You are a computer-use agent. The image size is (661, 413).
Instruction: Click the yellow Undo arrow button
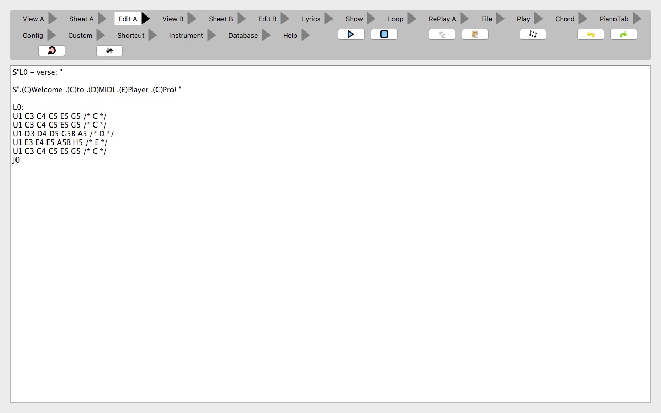[x=591, y=35]
